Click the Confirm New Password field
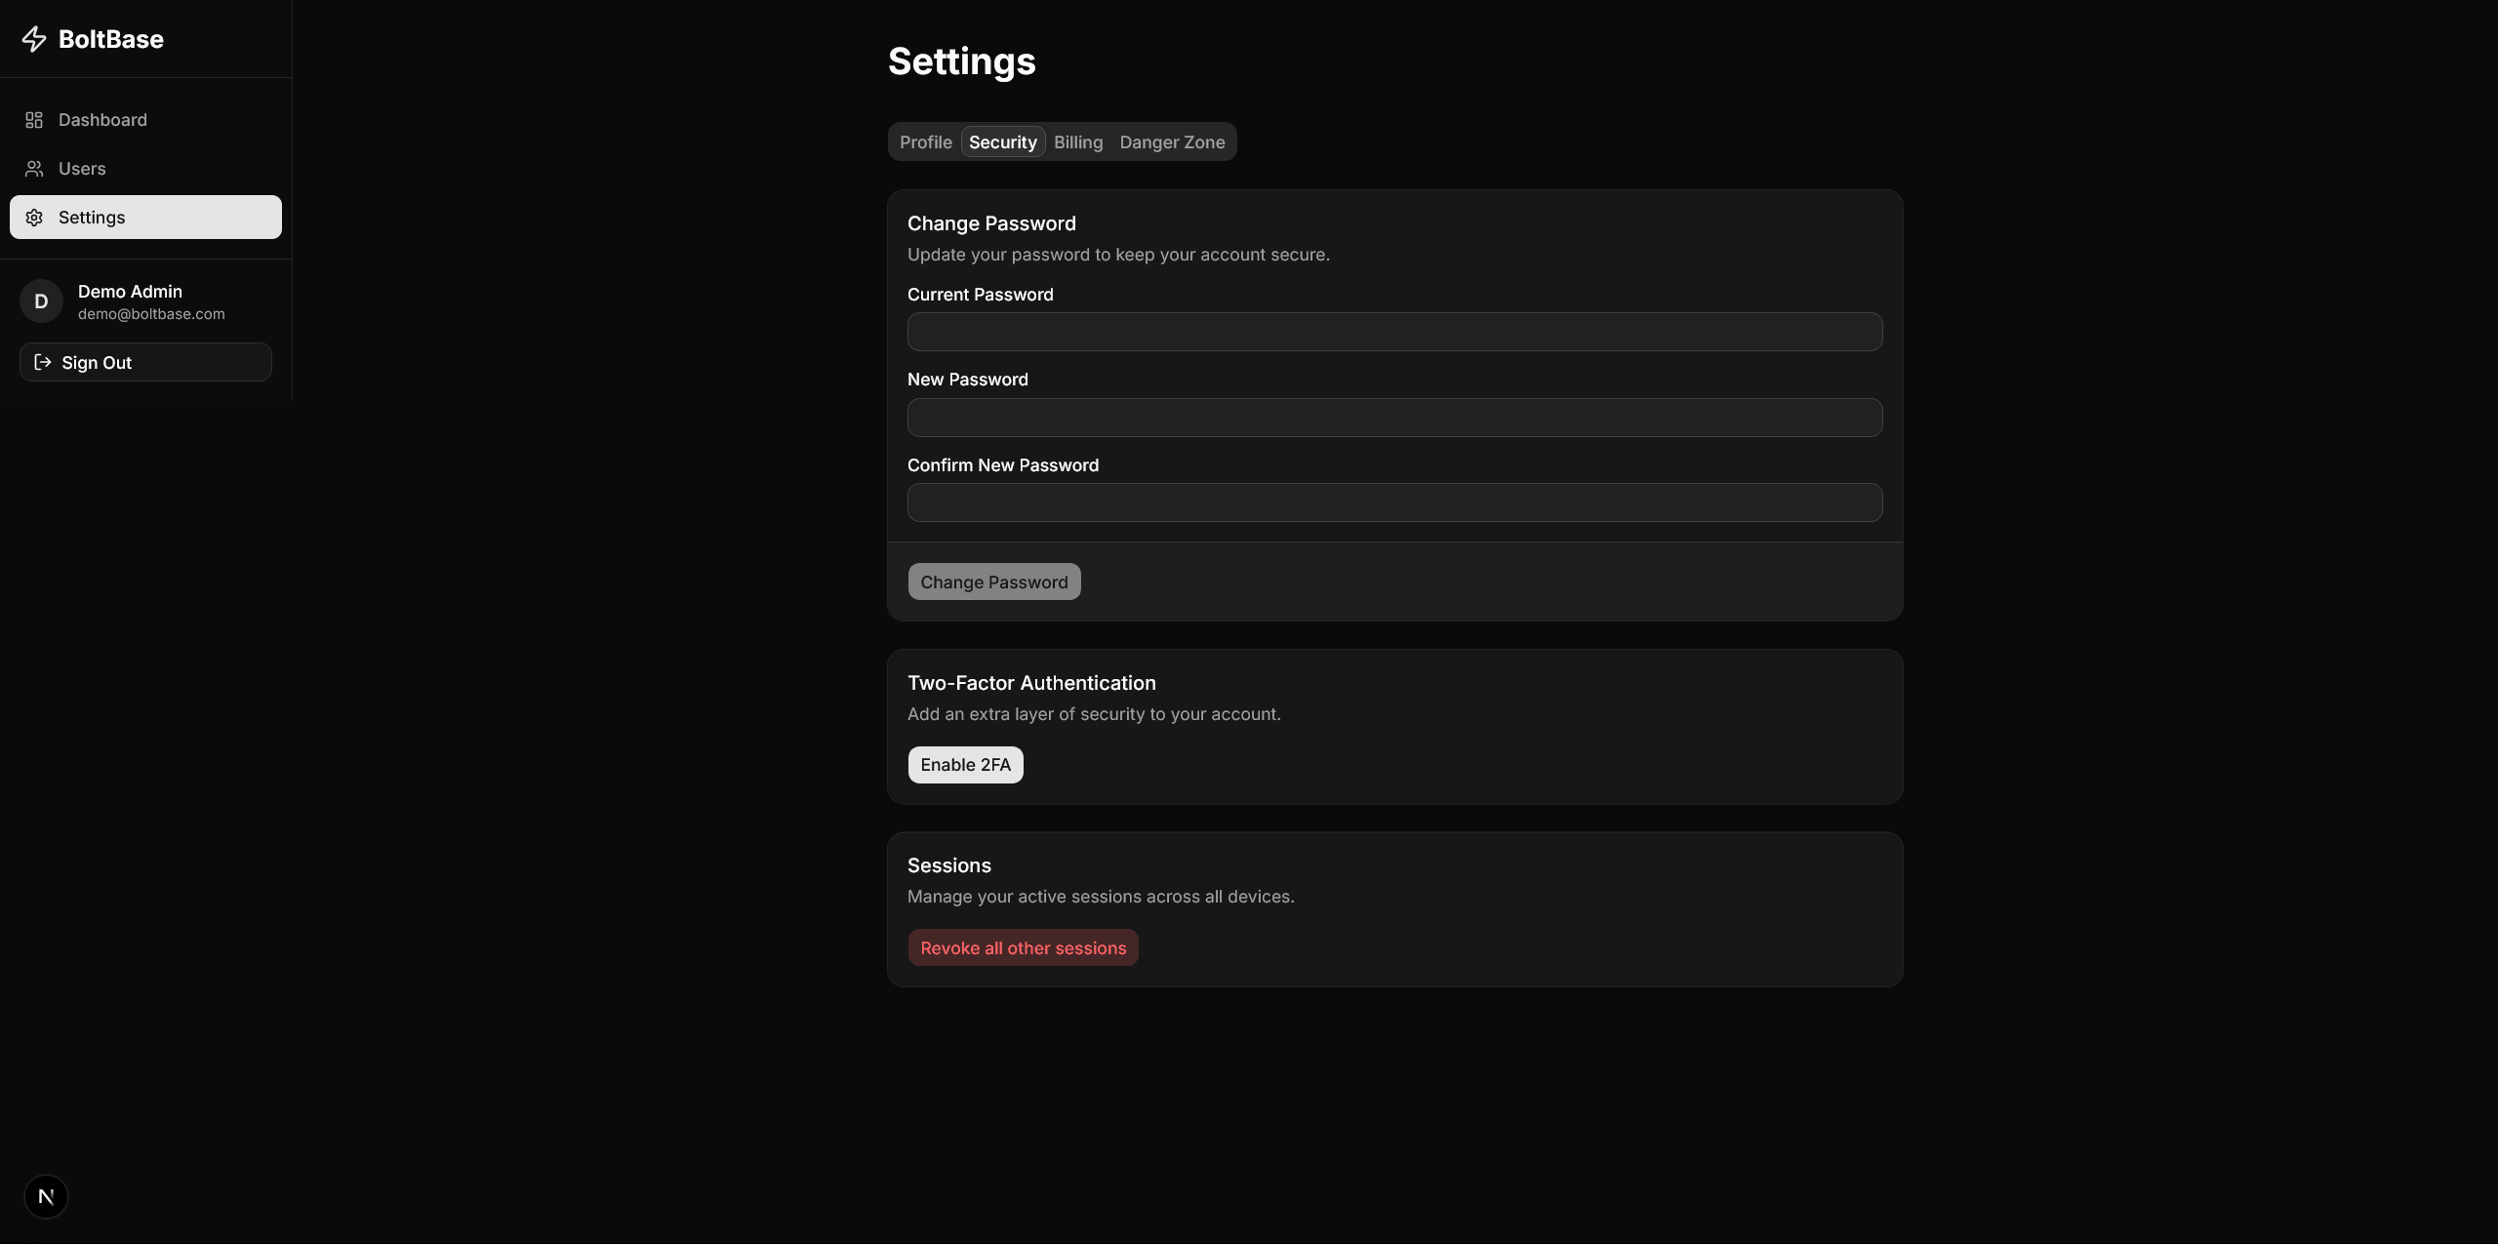This screenshot has height=1244, width=2498. pyautogui.click(x=1392, y=502)
